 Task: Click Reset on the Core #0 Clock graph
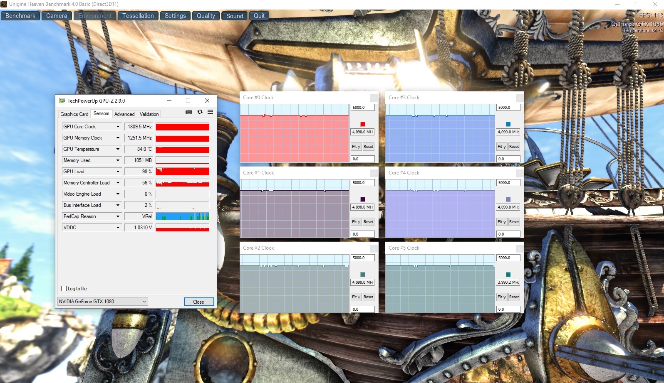[369, 147]
